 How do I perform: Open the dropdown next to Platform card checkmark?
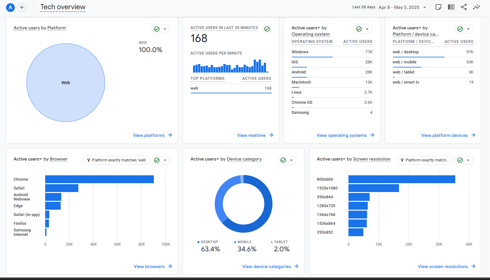(165, 29)
